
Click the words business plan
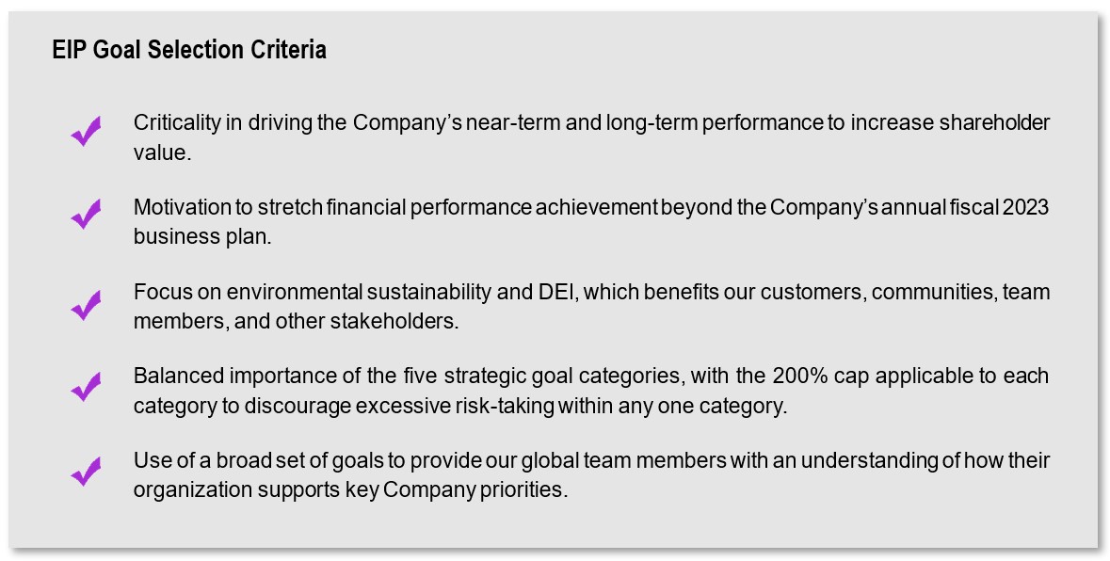201,236
